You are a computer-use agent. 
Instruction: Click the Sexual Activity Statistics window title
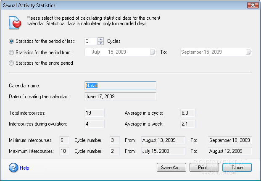point(29,5)
